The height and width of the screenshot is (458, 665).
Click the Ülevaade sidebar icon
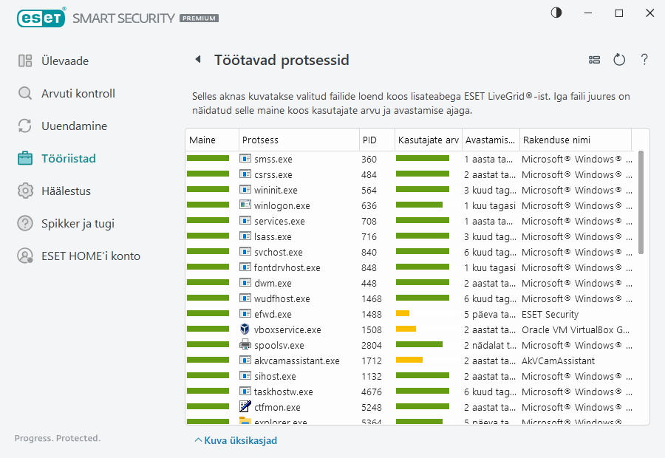point(25,61)
